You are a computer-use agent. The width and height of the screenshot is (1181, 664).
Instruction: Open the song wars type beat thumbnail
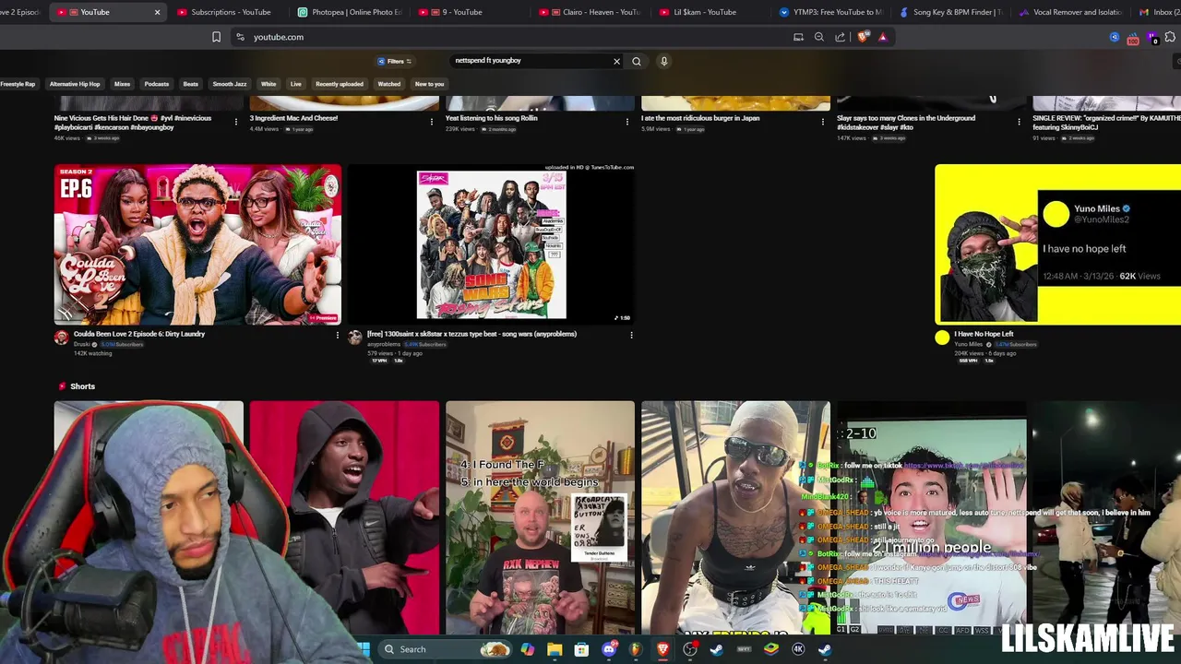pos(492,244)
